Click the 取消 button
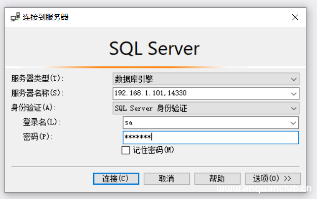Screen dimensions: 317x199 pyautogui.click(x=167, y=179)
